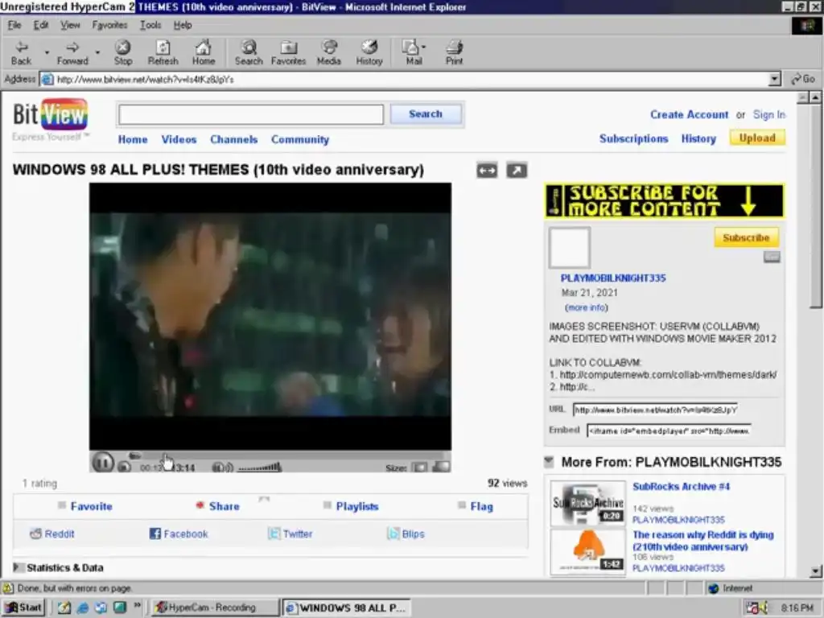Click the video URL field
This screenshot has height=618, width=824.
tap(655, 410)
